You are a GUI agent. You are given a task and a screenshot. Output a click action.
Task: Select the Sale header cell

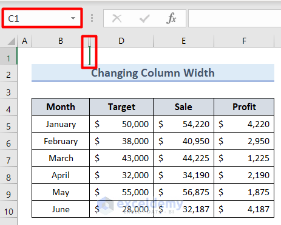(x=183, y=107)
